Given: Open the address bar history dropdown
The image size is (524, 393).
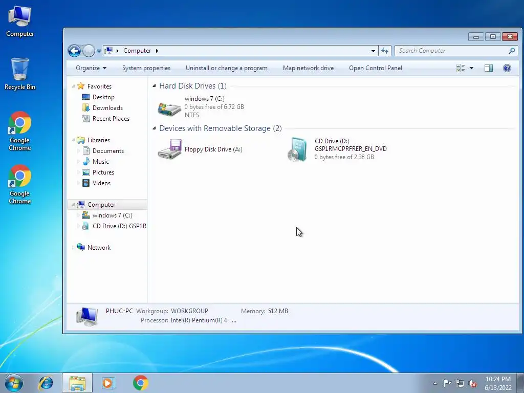Looking at the screenshot, I should [x=373, y=51].
